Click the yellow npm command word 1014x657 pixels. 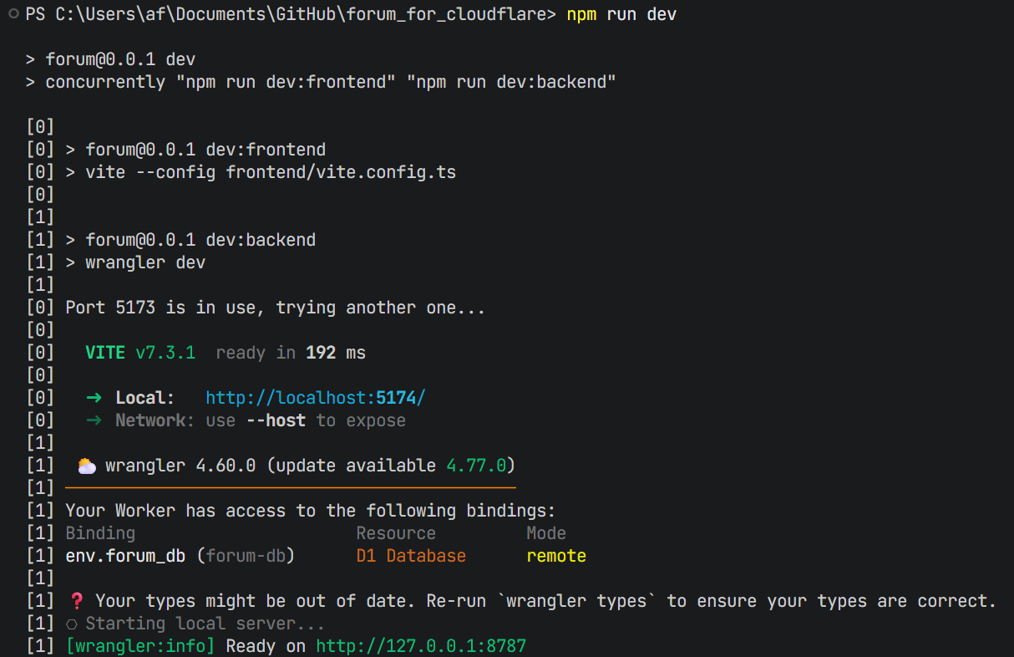click(581, 15)
